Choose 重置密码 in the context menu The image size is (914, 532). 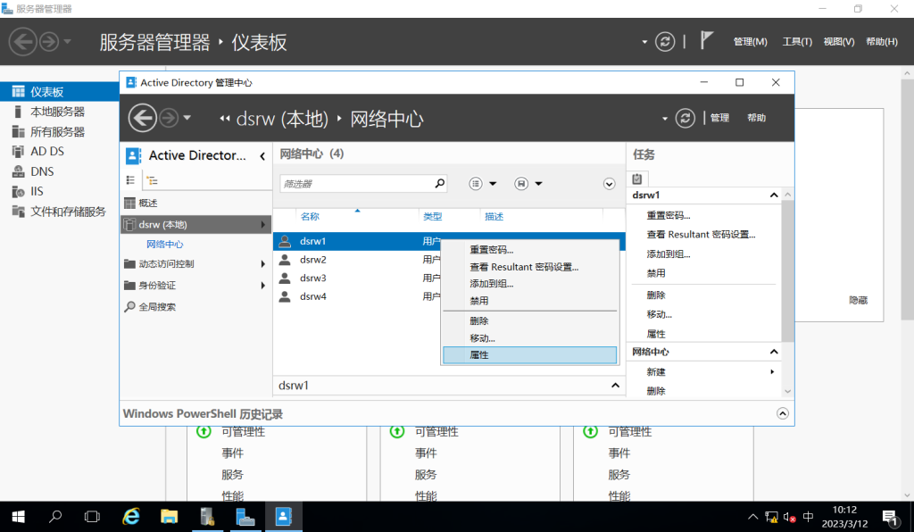click(530, 250)
